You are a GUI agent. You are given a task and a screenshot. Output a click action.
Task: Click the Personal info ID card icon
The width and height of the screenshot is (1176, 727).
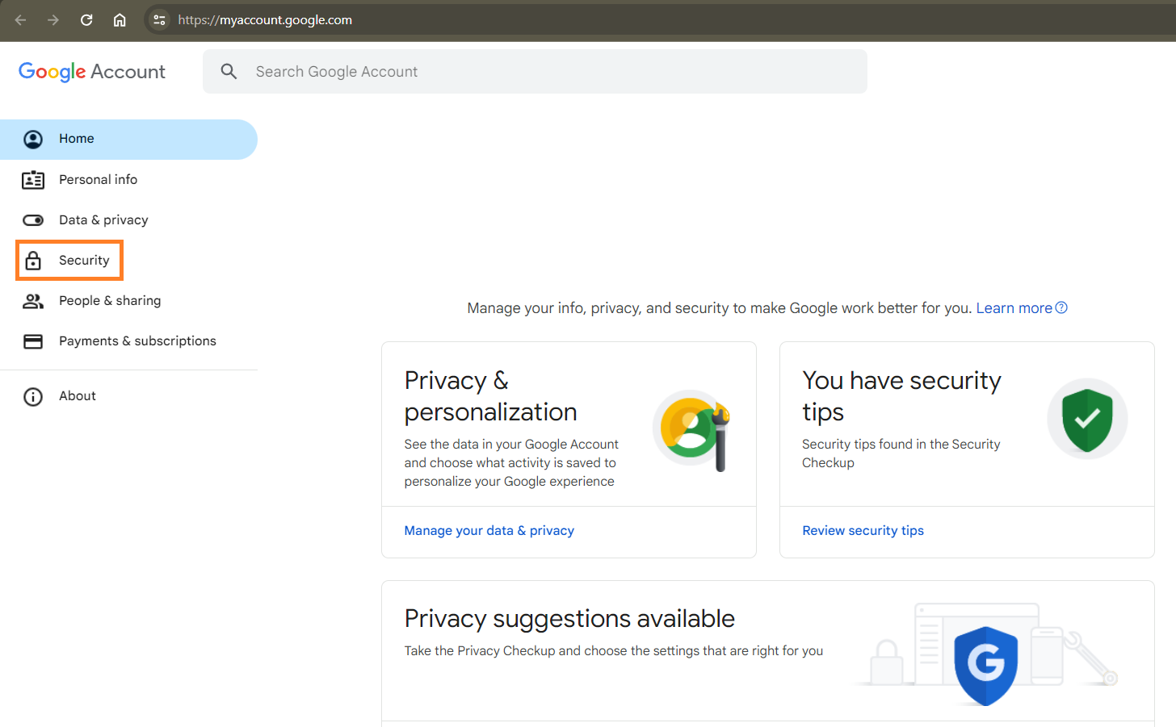point(33,180)
